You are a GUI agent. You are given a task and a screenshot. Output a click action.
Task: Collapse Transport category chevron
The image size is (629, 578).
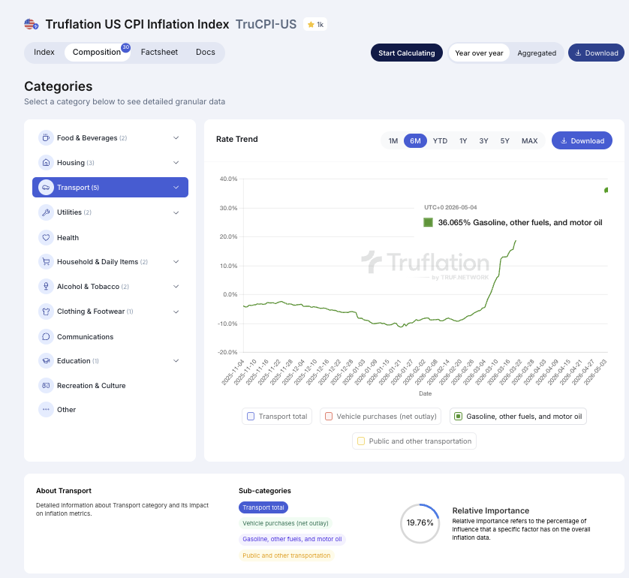tap(176, 188)
